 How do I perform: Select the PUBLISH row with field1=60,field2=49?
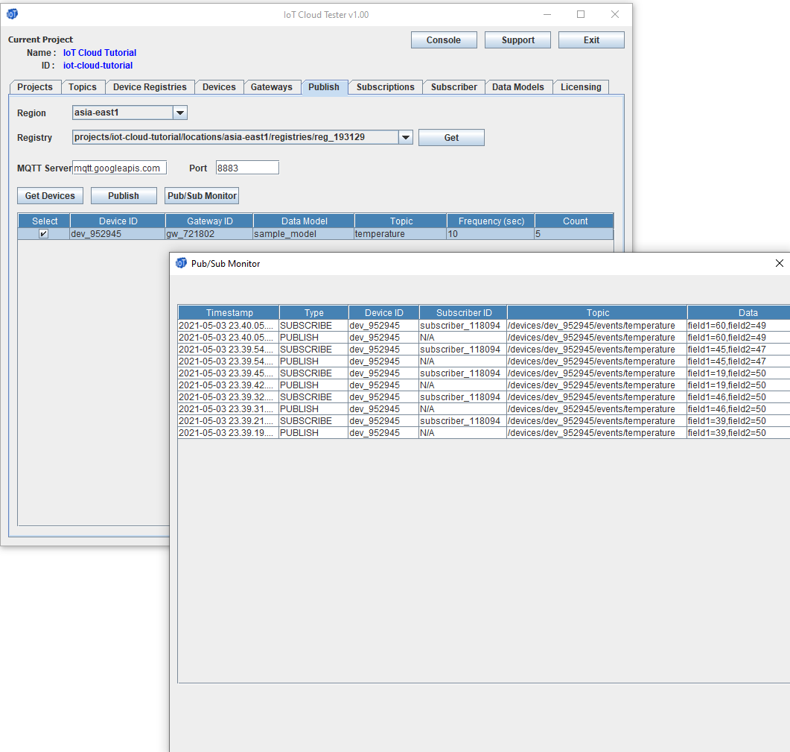(484, 338)
